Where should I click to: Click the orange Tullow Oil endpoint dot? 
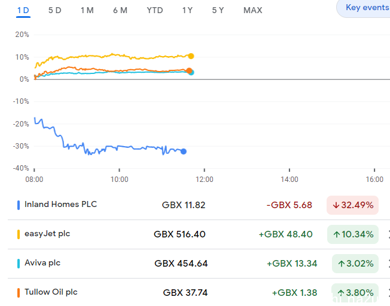pos(189,70)
